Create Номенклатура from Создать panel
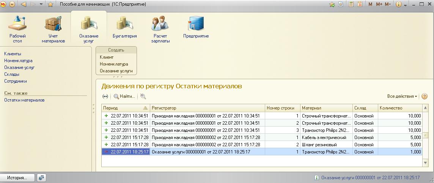This screenshot has width=434, height=183. tap(114, 64)
